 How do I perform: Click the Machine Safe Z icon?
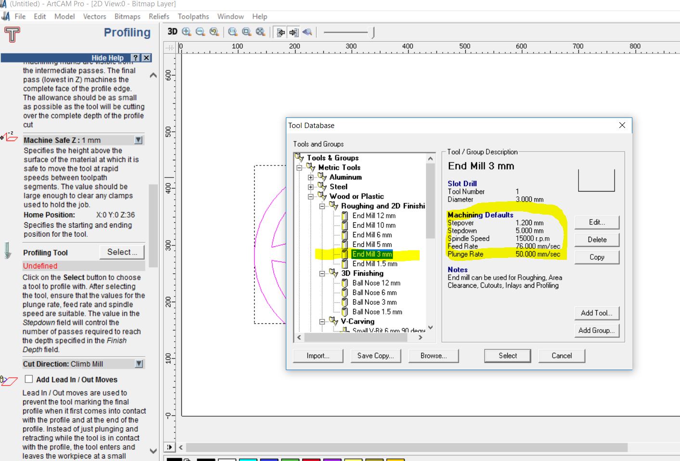point(9,137)
